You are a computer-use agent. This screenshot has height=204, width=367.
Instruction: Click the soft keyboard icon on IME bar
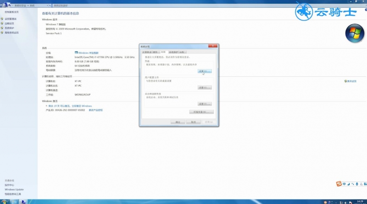[x=361, y=184]
